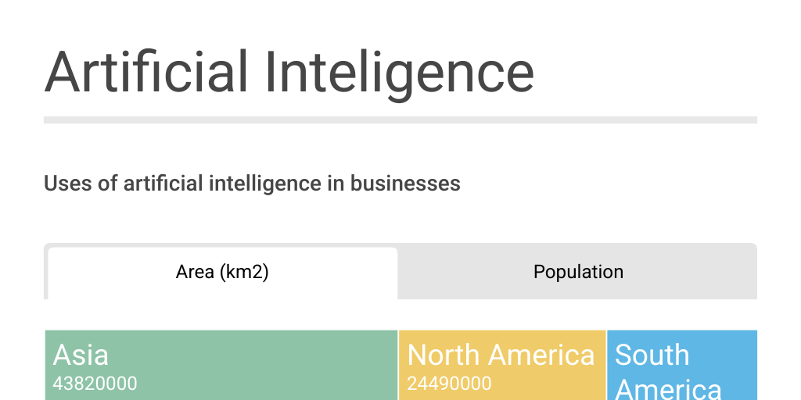This screenshot has height=400, width=801.
Task: Click the Asia label in the treemap
Action: coord(81,355)
